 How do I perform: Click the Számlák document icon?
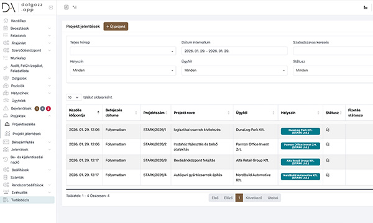6,177
